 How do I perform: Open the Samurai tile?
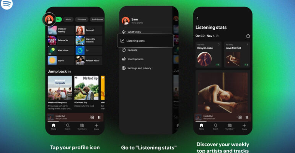[89, 30]
